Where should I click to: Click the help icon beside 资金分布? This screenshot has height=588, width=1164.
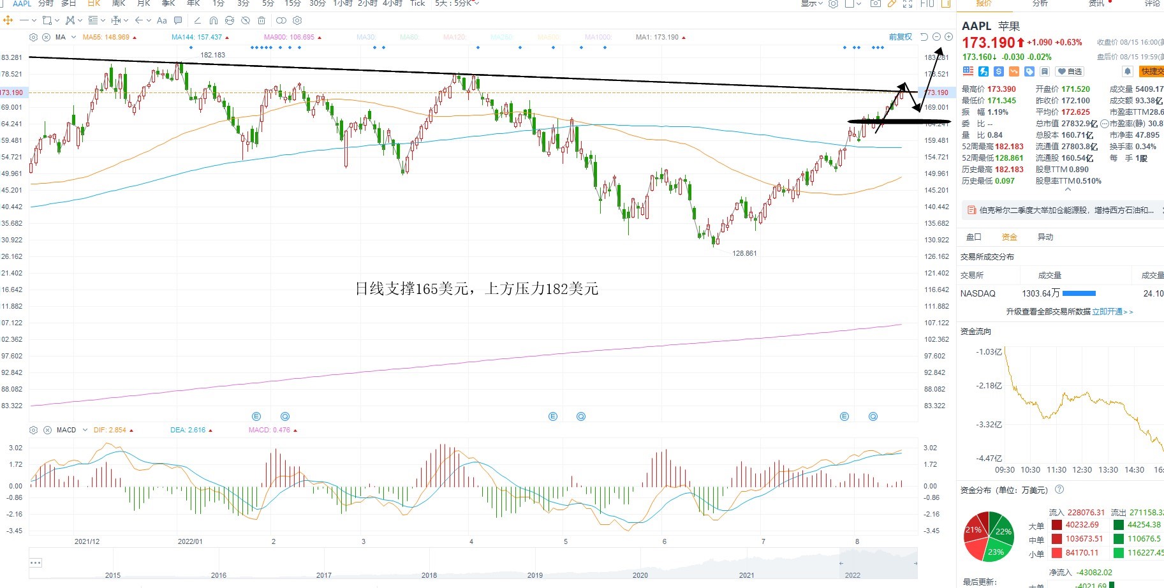[1059, 489]
